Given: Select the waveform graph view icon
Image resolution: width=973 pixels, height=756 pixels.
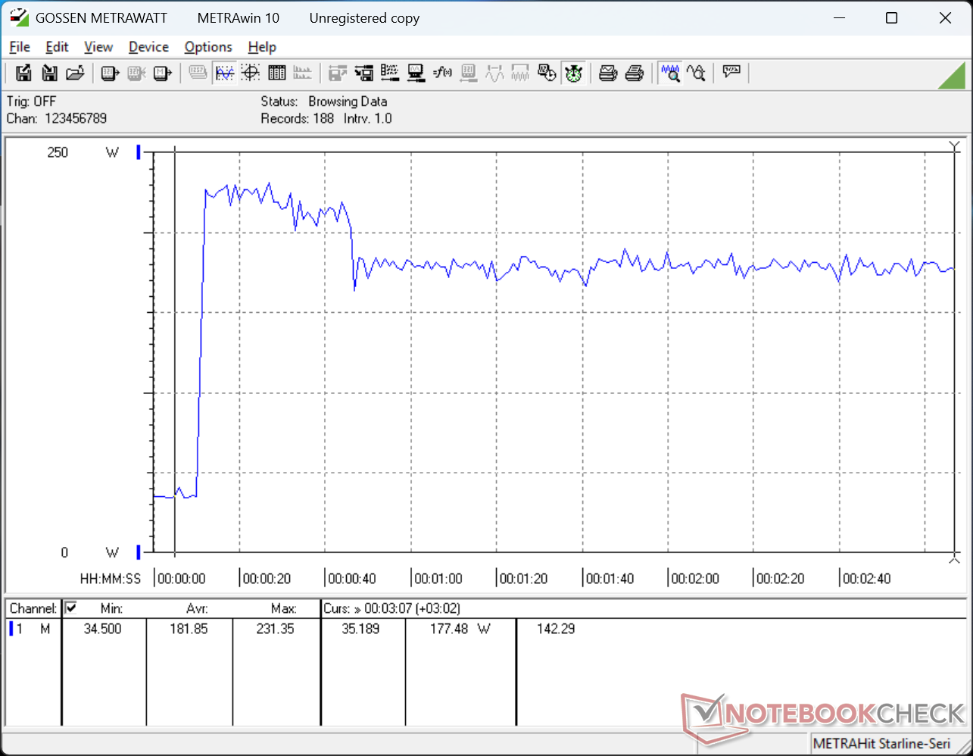Looking at the screenshot, I should click(225, 73).
